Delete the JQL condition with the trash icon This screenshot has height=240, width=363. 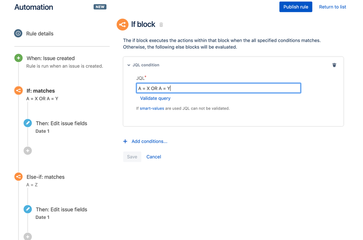(334, 65)
